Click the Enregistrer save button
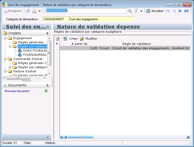 (x=12, y=11)
